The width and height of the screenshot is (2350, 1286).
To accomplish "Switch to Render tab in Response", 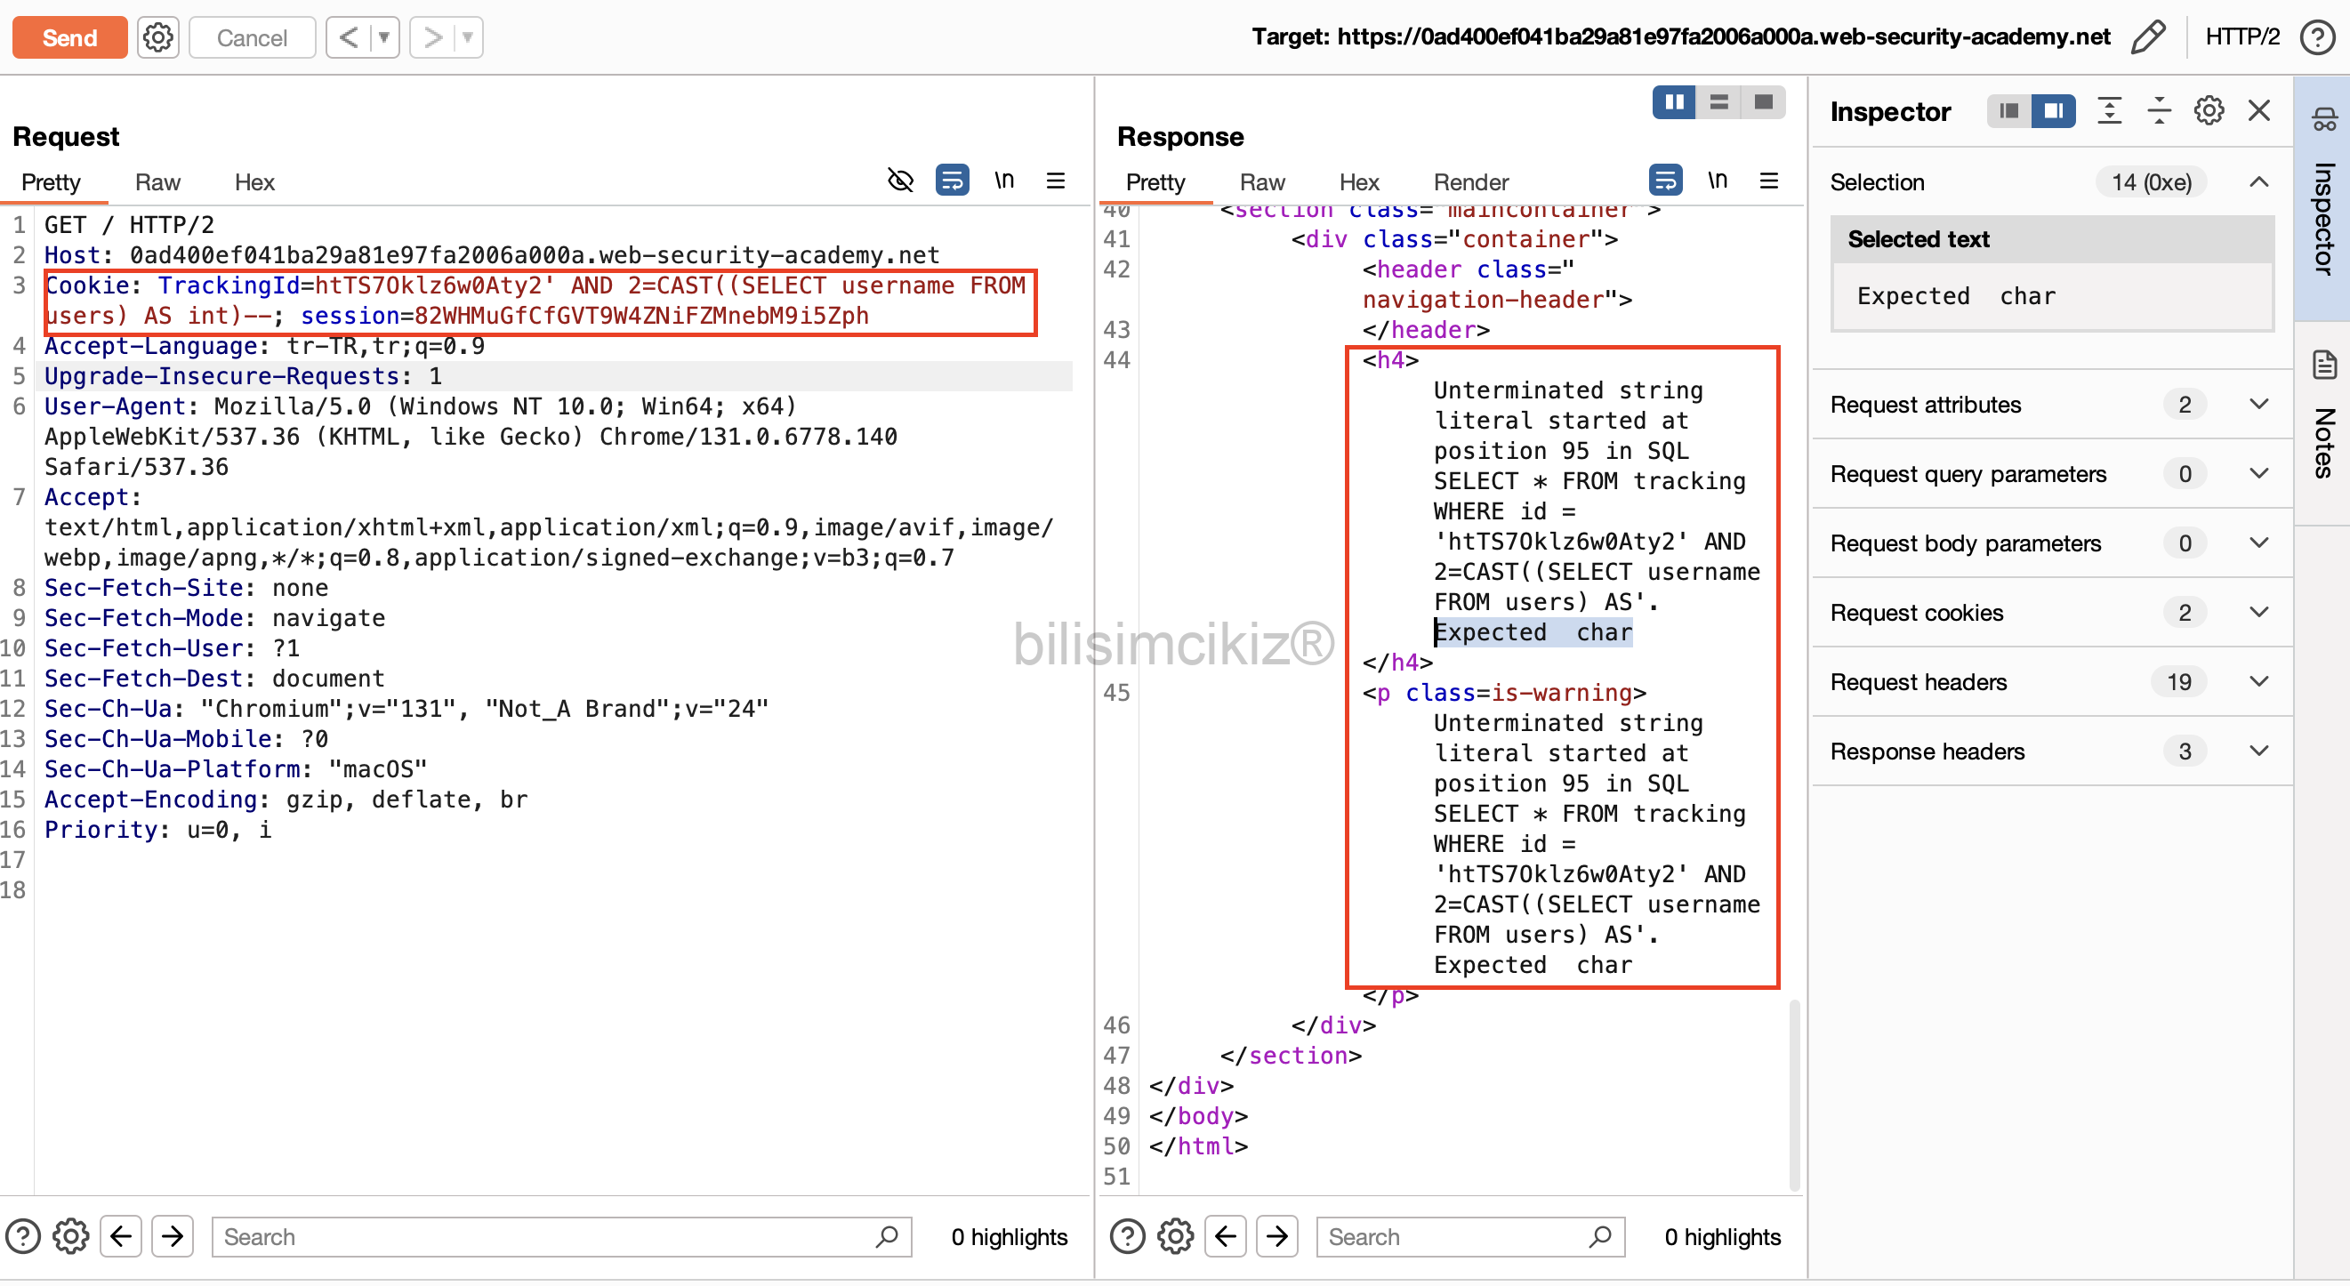I will click(x=1470, y=182).
